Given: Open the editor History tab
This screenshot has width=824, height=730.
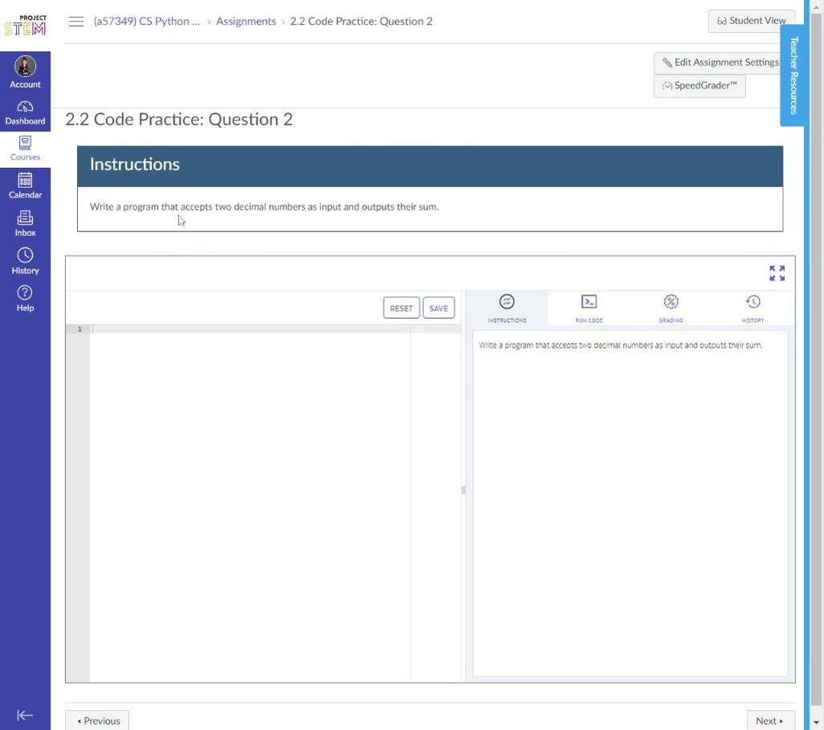Looking at the screenshot, I should pyautogui.click(x=753, y=308).
